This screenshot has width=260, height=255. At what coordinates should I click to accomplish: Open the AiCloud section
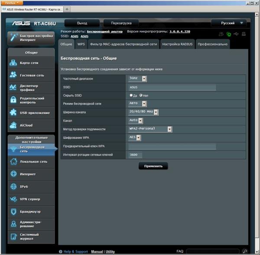(x=31, y=125)
